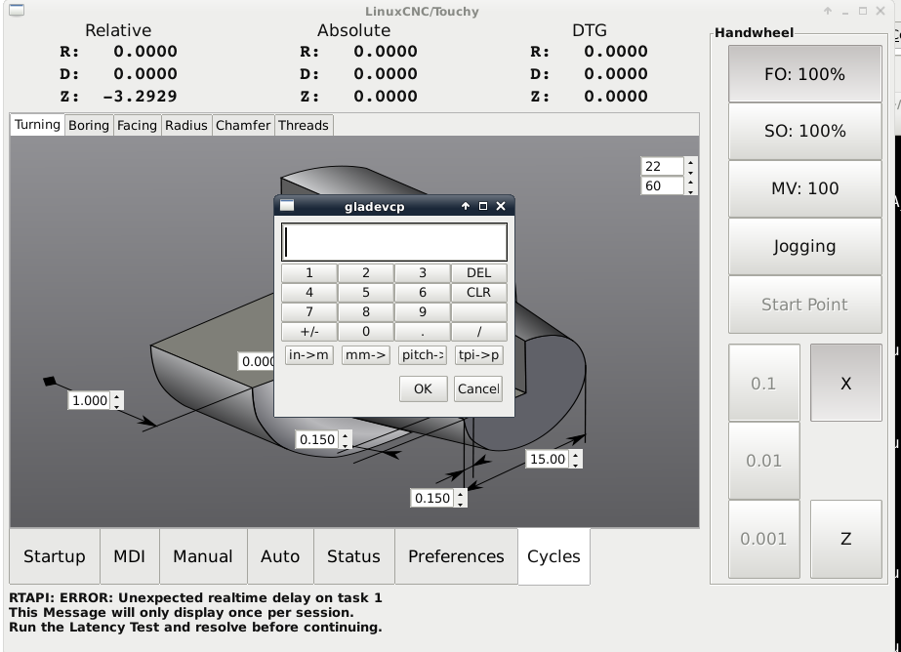The image size is (901, 652).
Task: Switch to the Manual page
Action: (203, 556)
